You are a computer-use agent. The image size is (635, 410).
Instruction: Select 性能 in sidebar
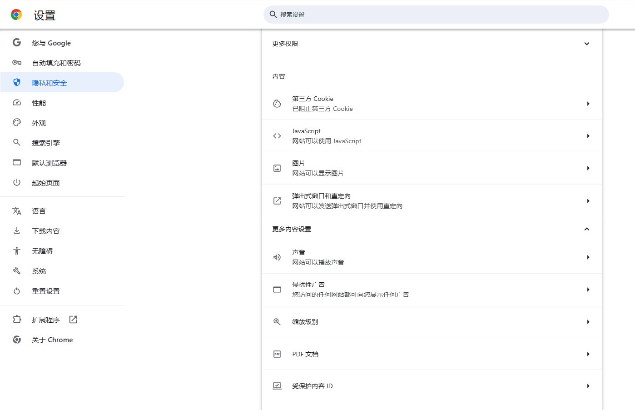pyautogui.click(x=62, y=103)
